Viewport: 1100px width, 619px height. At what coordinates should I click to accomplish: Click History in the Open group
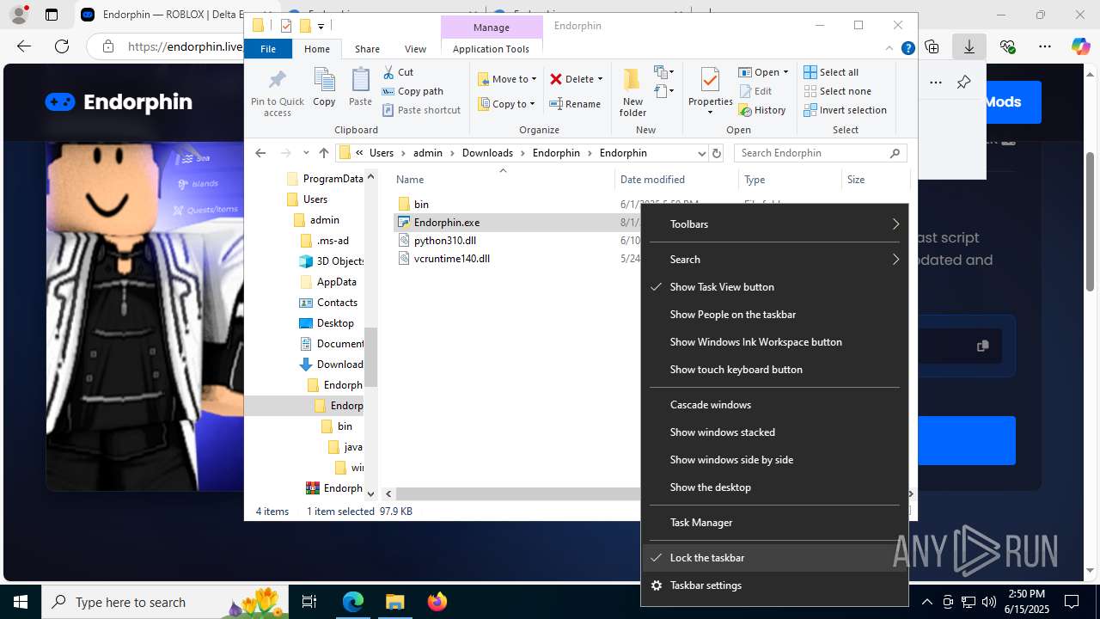(x=762, y=110)
